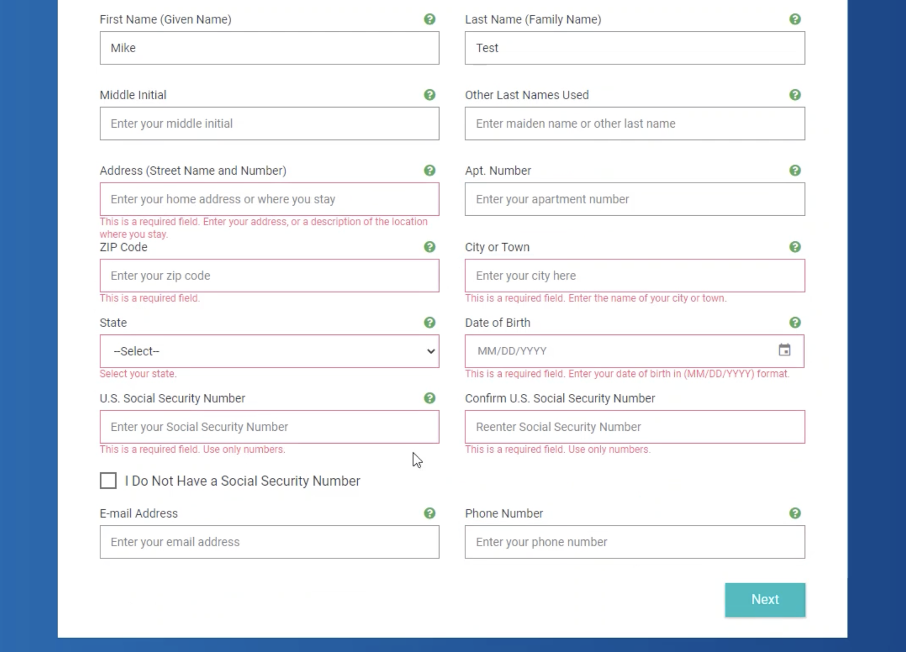Screen dimensions: 906x652
Task: Click the City or Town field
Action: click(634, 276)
